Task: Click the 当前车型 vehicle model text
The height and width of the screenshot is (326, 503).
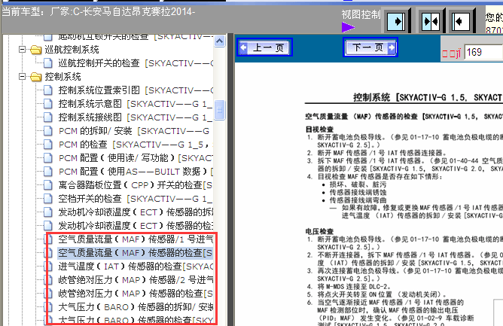Action: (98, 12)
